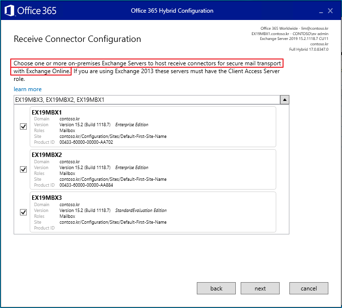Image resolution: width=342 pixels, height=308 pixels.
Task: Click the Office 365 Hybrid Configuration title
Action: [x=172, y=11]
